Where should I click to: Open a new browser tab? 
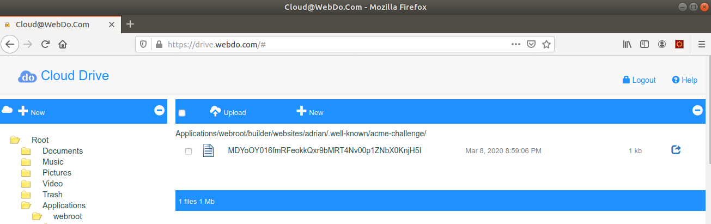(130, 24)
